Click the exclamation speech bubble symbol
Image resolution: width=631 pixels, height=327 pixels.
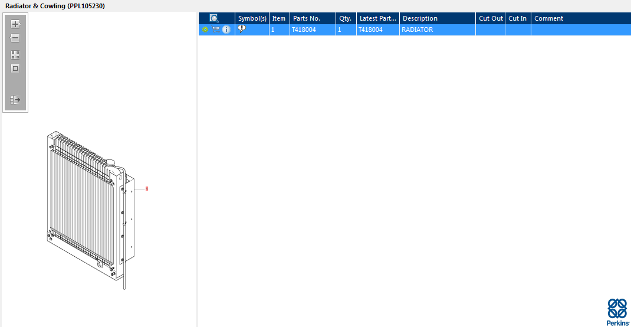pyautogui.click(x=241, y=28)
